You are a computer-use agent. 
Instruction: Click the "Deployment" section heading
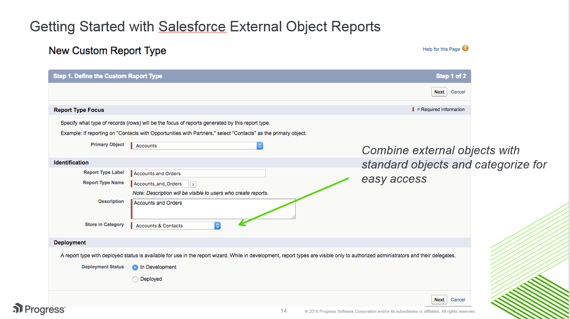tap(70, 242)
